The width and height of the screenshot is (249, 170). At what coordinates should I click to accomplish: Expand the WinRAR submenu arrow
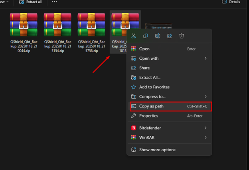[x=206, y=137]
